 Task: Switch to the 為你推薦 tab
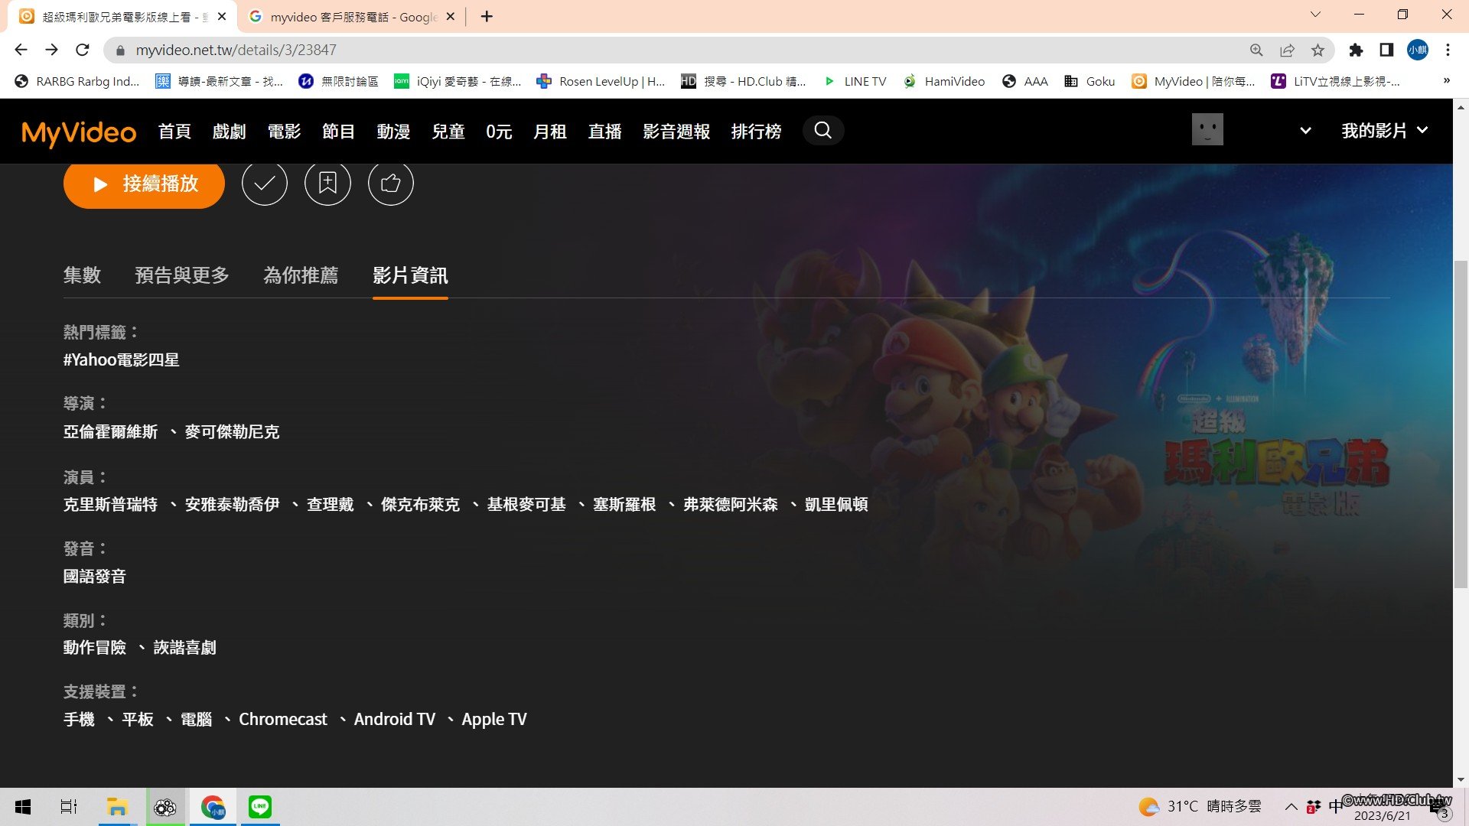301,275
